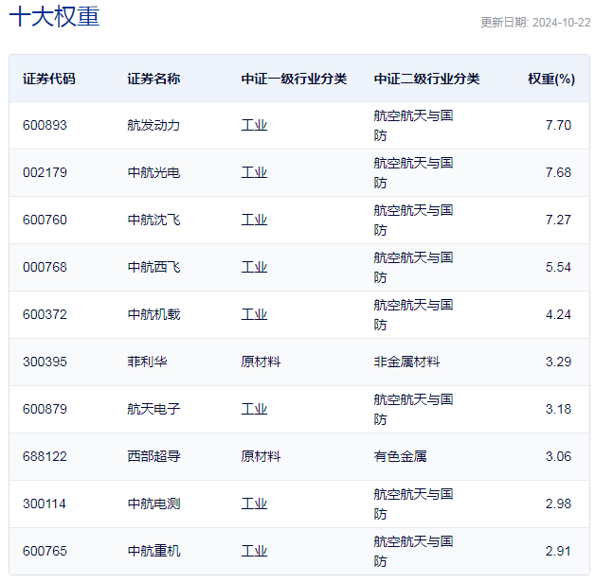Click the 中航机载 security name
595x583 pixels.
(153, 314)
